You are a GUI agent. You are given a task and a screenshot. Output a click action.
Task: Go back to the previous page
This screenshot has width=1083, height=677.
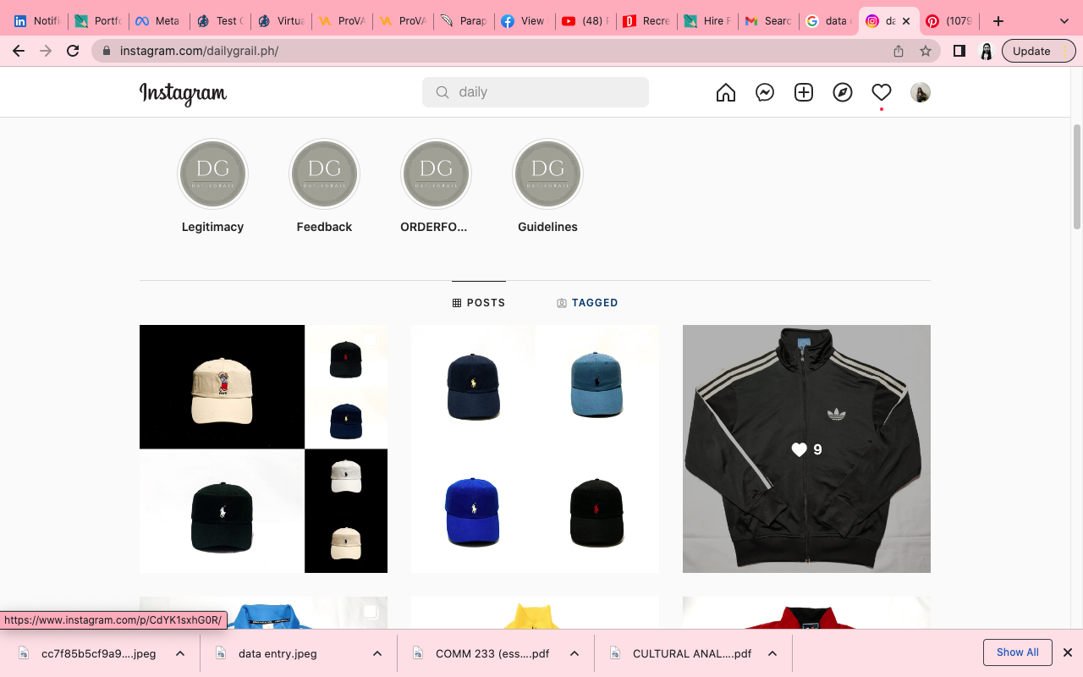[19, 51]
